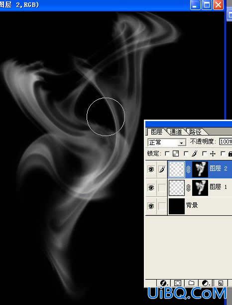Select the 图层 2 layer mask thumbnail
The height and width of the screenshot is (305, 232).
[x=200, y=169]
